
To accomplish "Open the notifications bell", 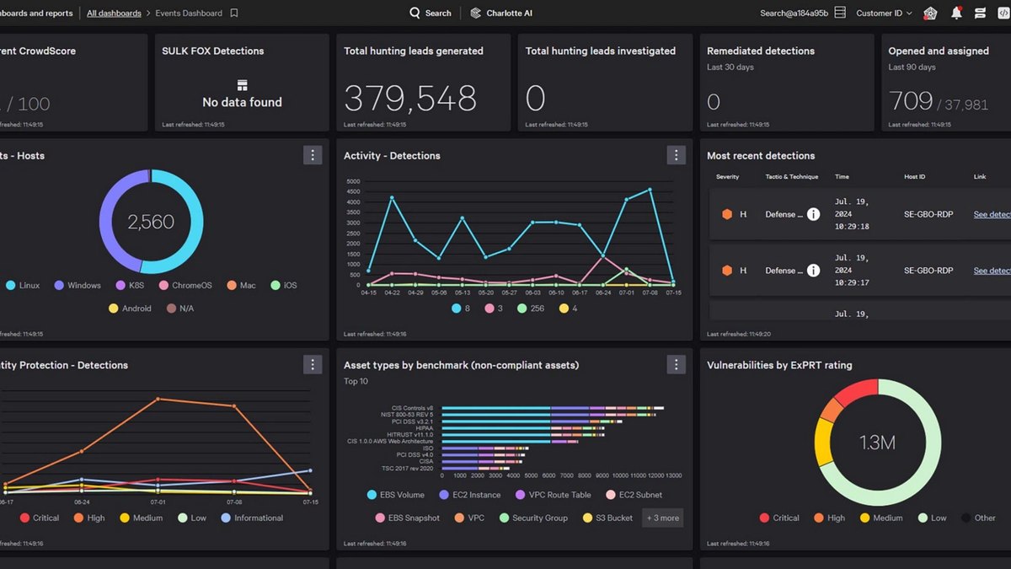I will click(956, 13).
